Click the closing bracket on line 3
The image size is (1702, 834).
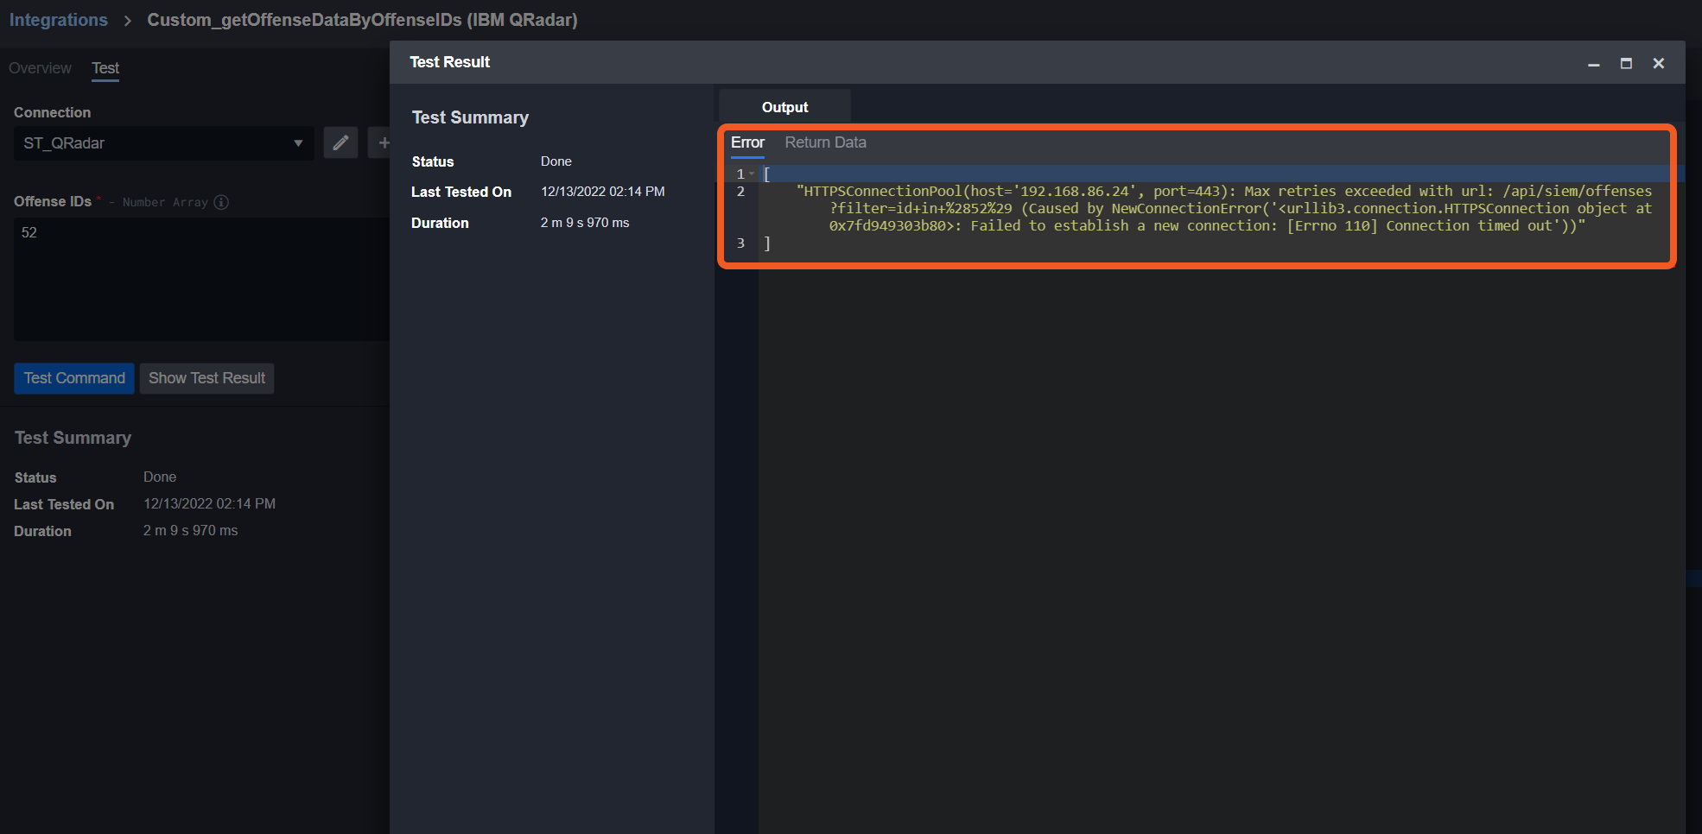[767, 243]
